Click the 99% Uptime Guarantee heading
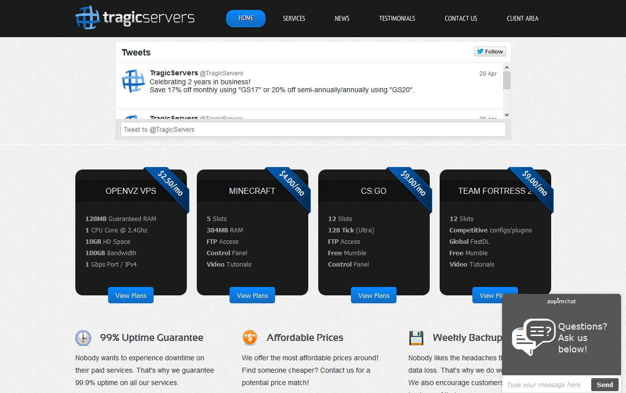This screenshot has height=393, width=626. coord(152,337)
